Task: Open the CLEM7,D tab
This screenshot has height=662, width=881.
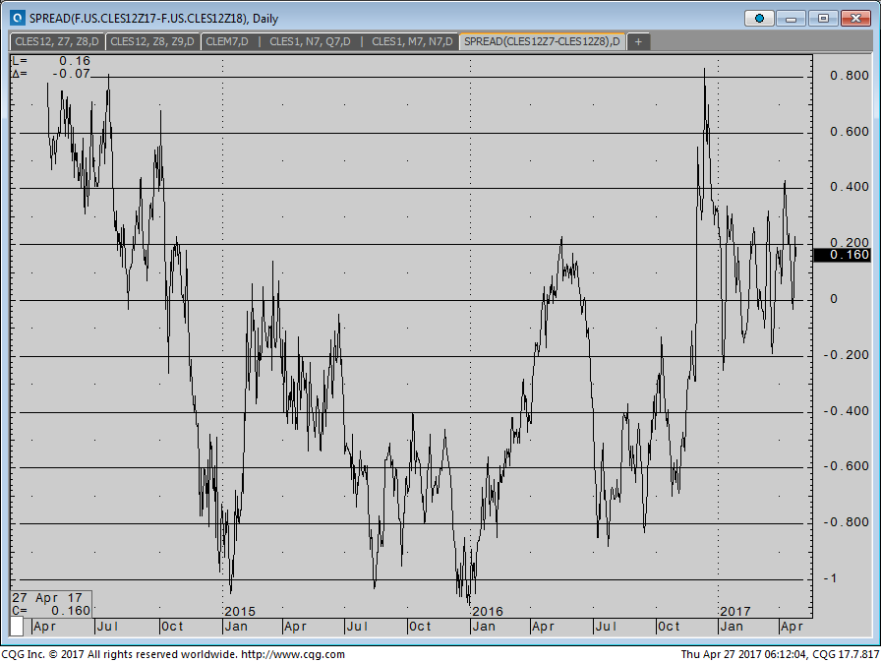Action: 227,41
